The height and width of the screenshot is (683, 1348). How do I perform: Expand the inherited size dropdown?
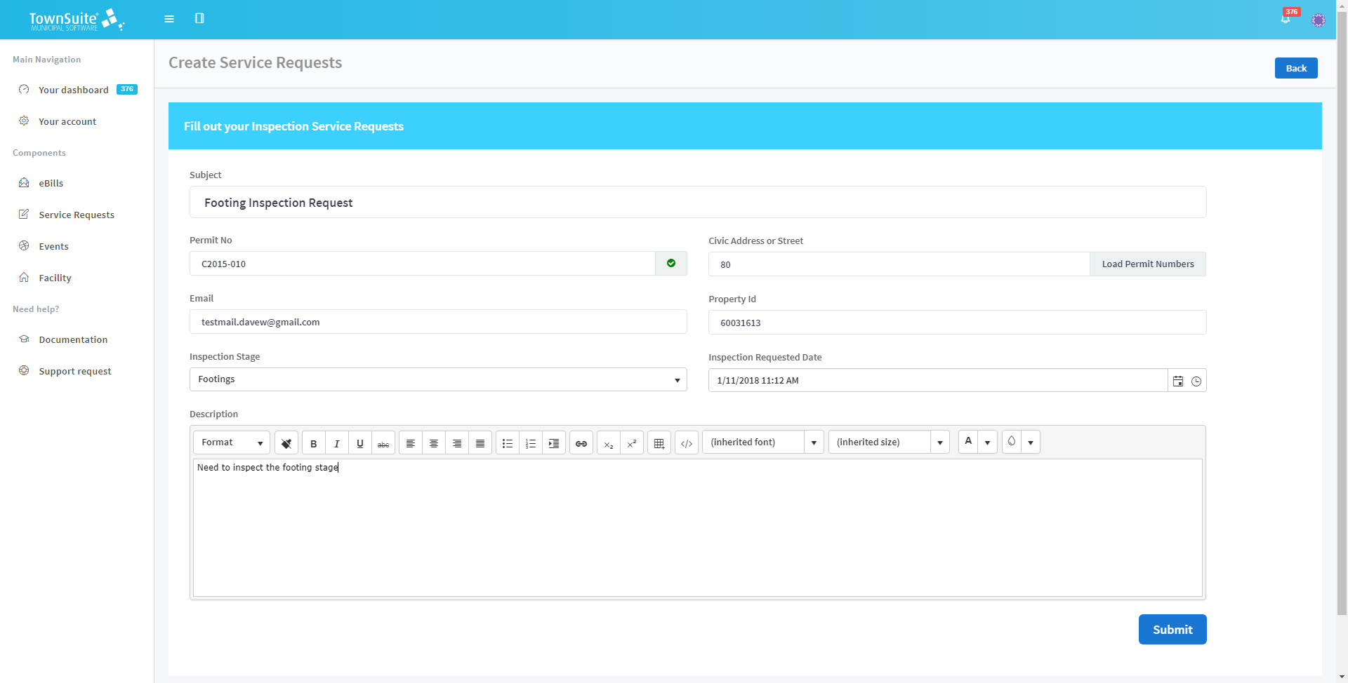pyautogui.click(x=939, y=442)
